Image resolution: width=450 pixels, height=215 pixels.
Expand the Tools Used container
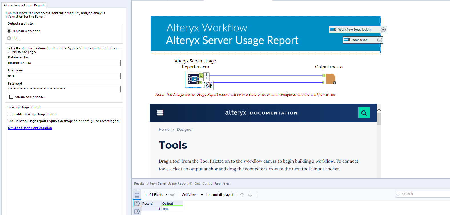tap(380, 40)
